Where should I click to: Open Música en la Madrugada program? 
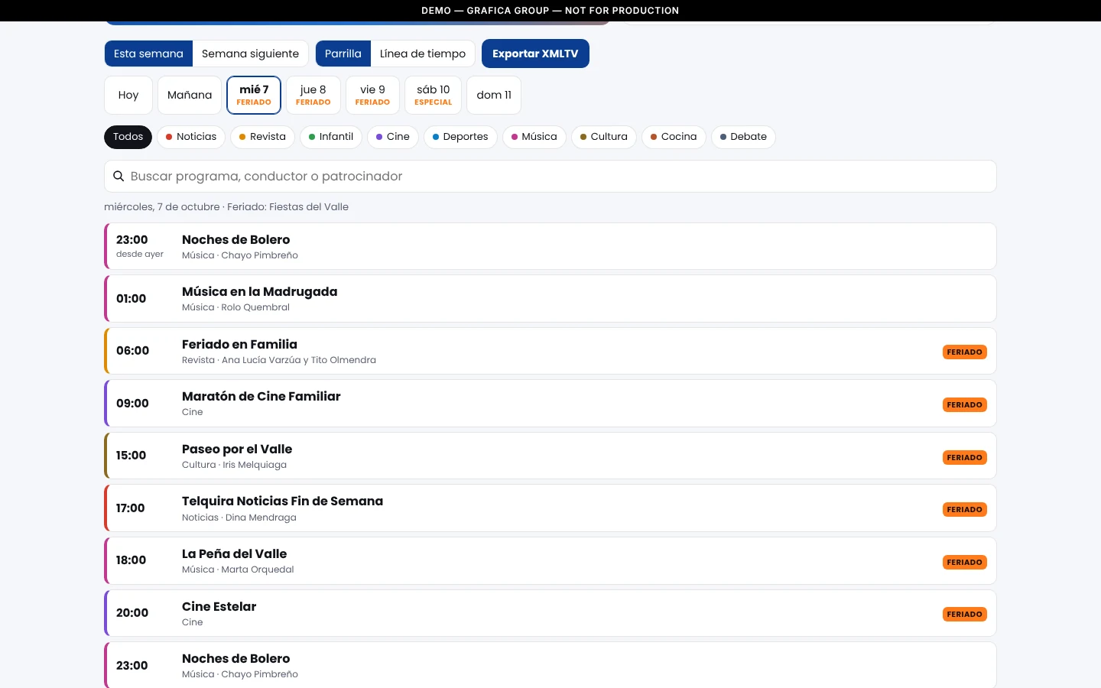[550, 299]
